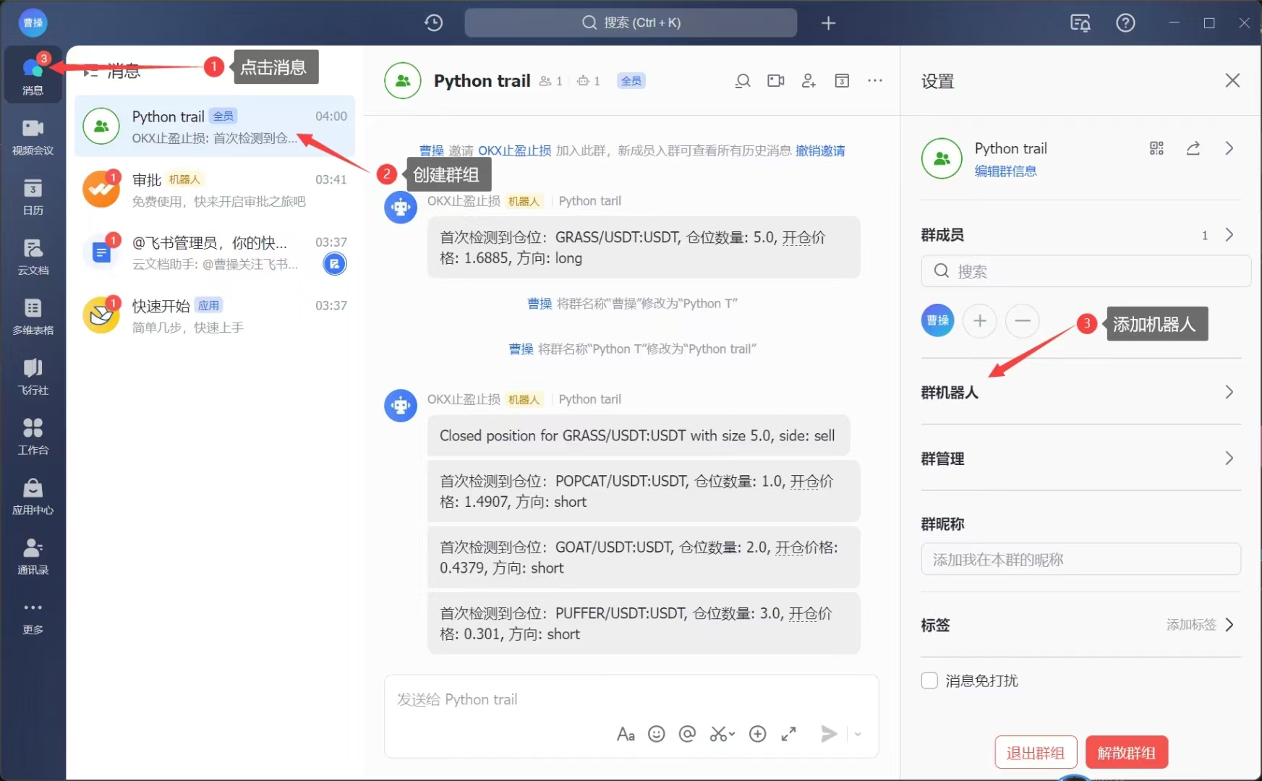Click the 撤销邀请 link in chat

tap(820, 150)
